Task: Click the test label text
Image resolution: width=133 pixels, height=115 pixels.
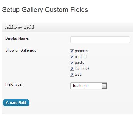Action: 78,75
